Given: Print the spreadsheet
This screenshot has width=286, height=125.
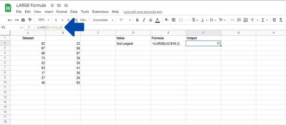Looking at the screenshot, I should click(23, 20).
